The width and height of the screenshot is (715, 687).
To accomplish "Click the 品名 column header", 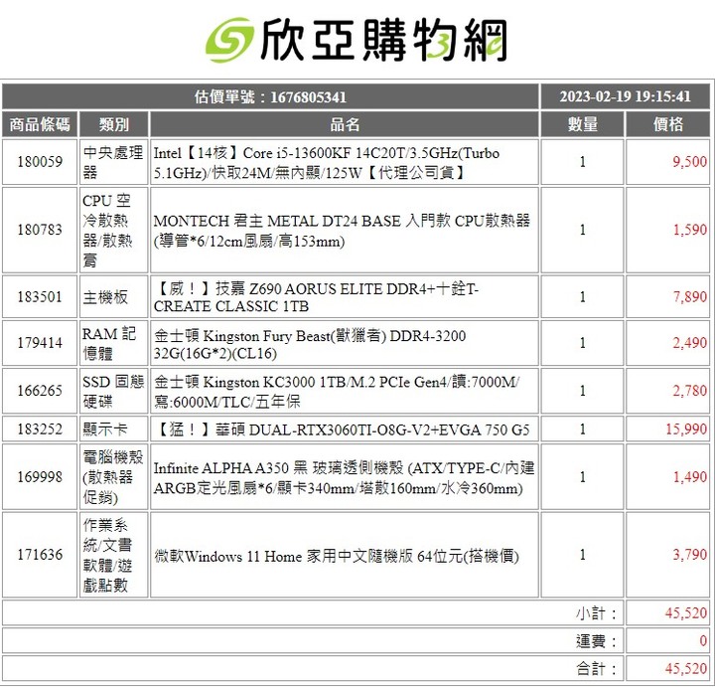I will point(345,124).
